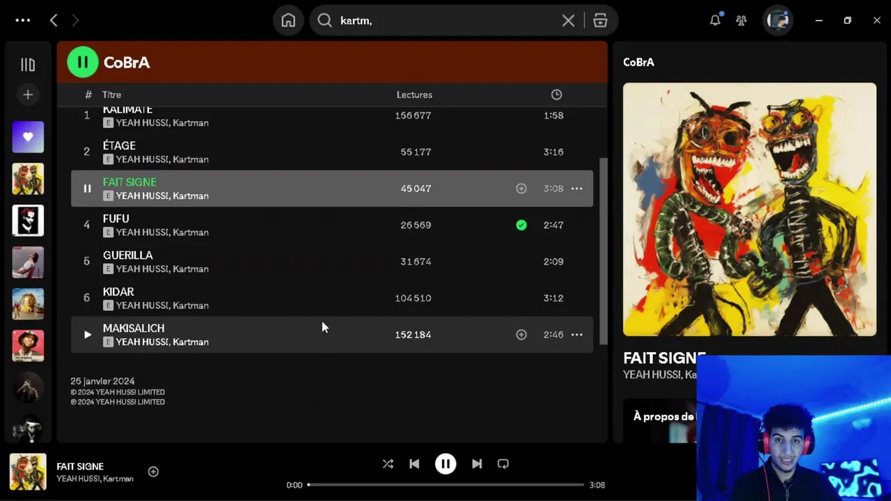Restore the Spotify window size

(x=847, y=20)
